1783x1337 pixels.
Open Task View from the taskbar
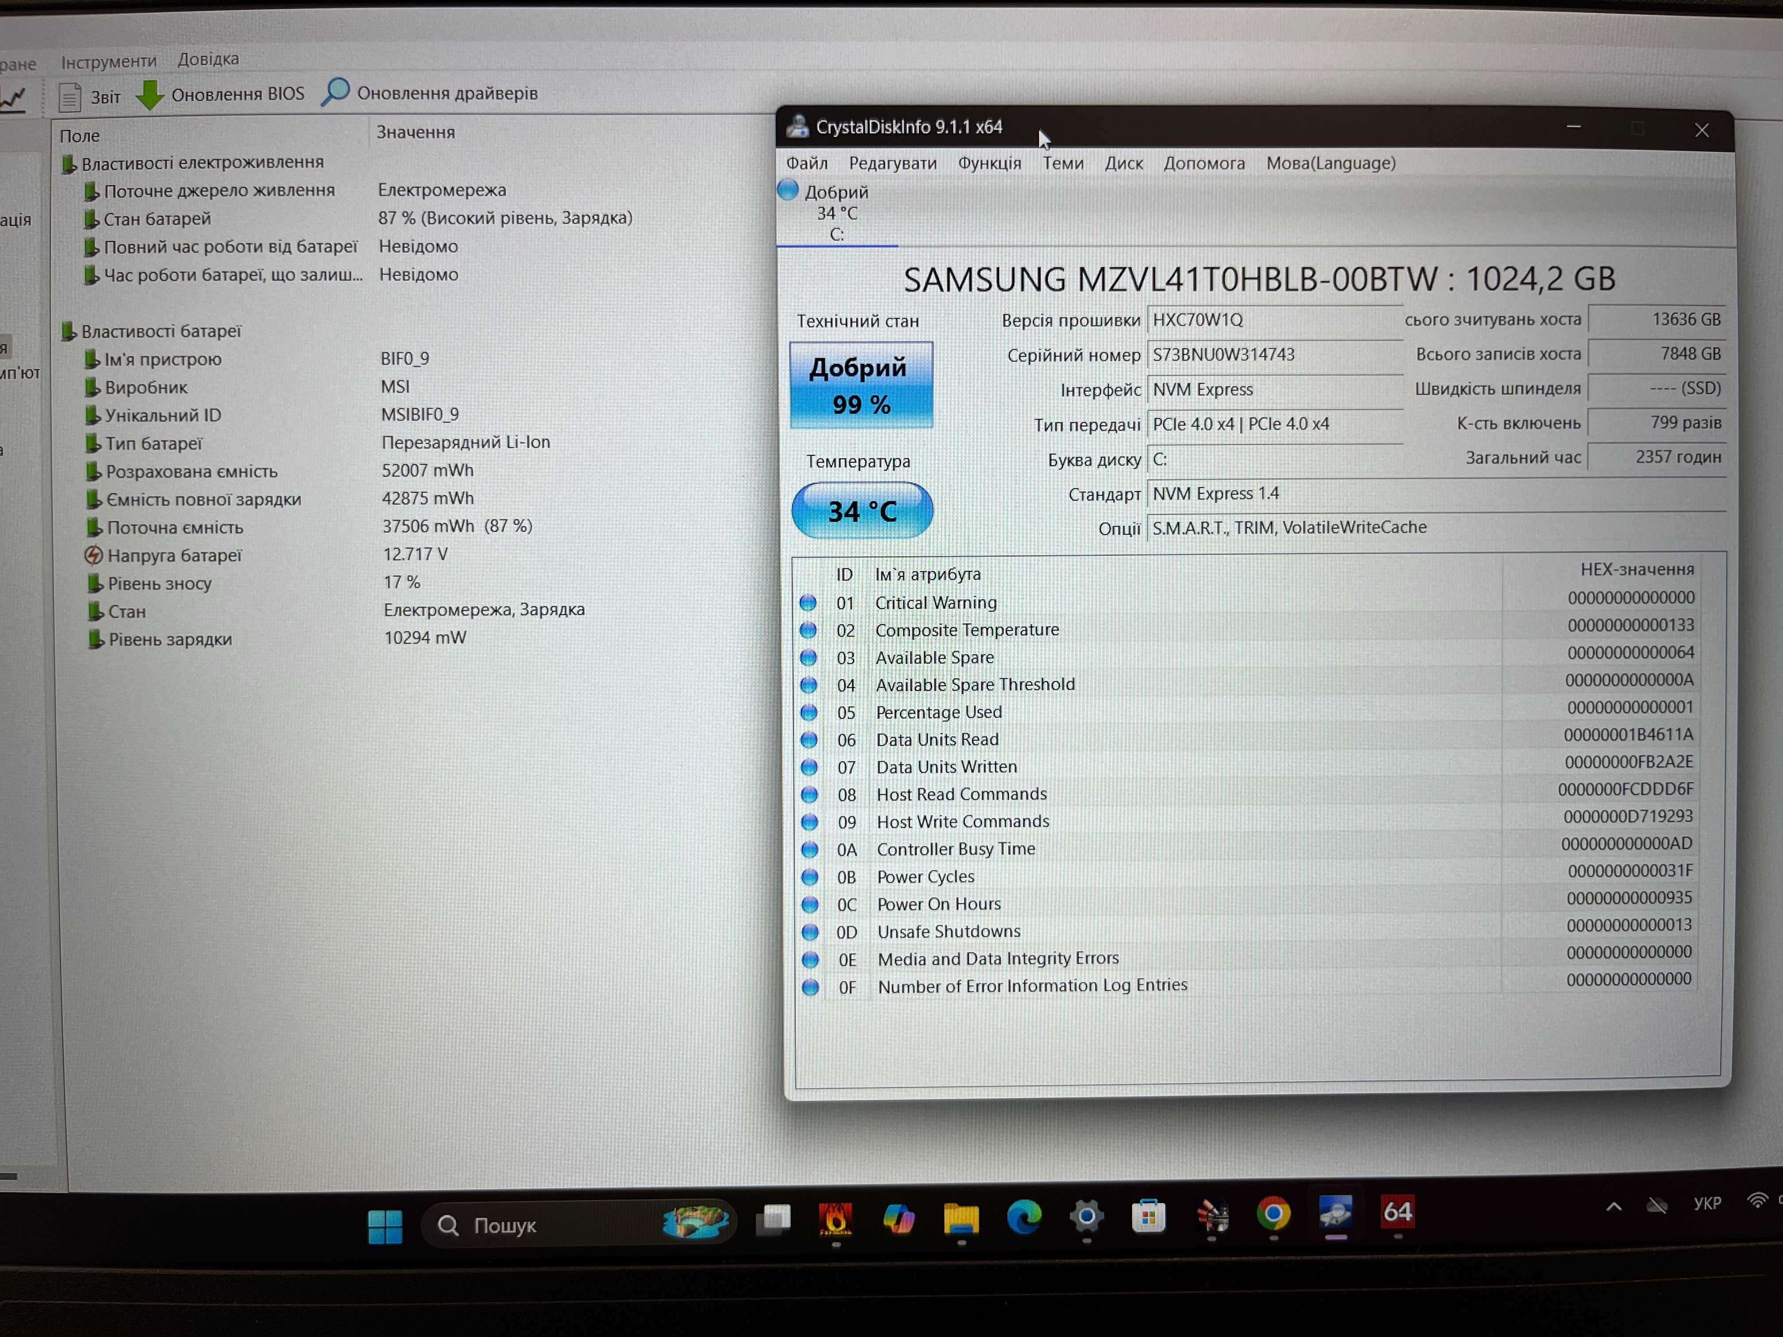773,1220
